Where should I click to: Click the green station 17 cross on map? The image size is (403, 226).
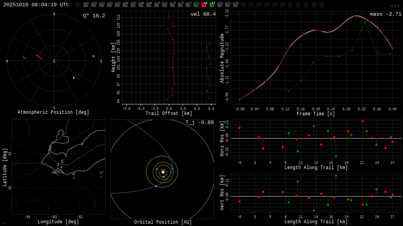101,177
